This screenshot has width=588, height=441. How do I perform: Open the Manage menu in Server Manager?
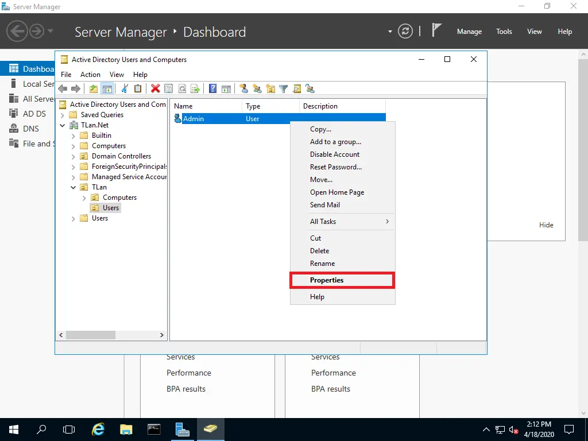point(469,32)
